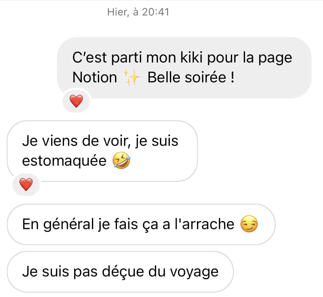Click the "Hier, à 20:41" timestamp
Screen dimensions: 323x297
point(138,12)
